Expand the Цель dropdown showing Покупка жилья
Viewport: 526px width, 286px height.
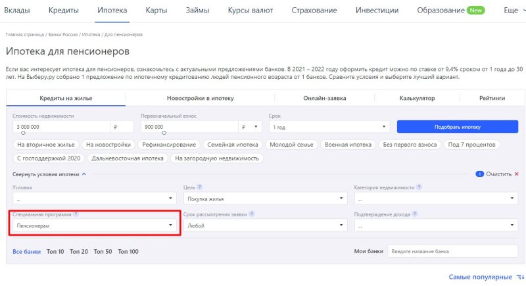point(264,198)
